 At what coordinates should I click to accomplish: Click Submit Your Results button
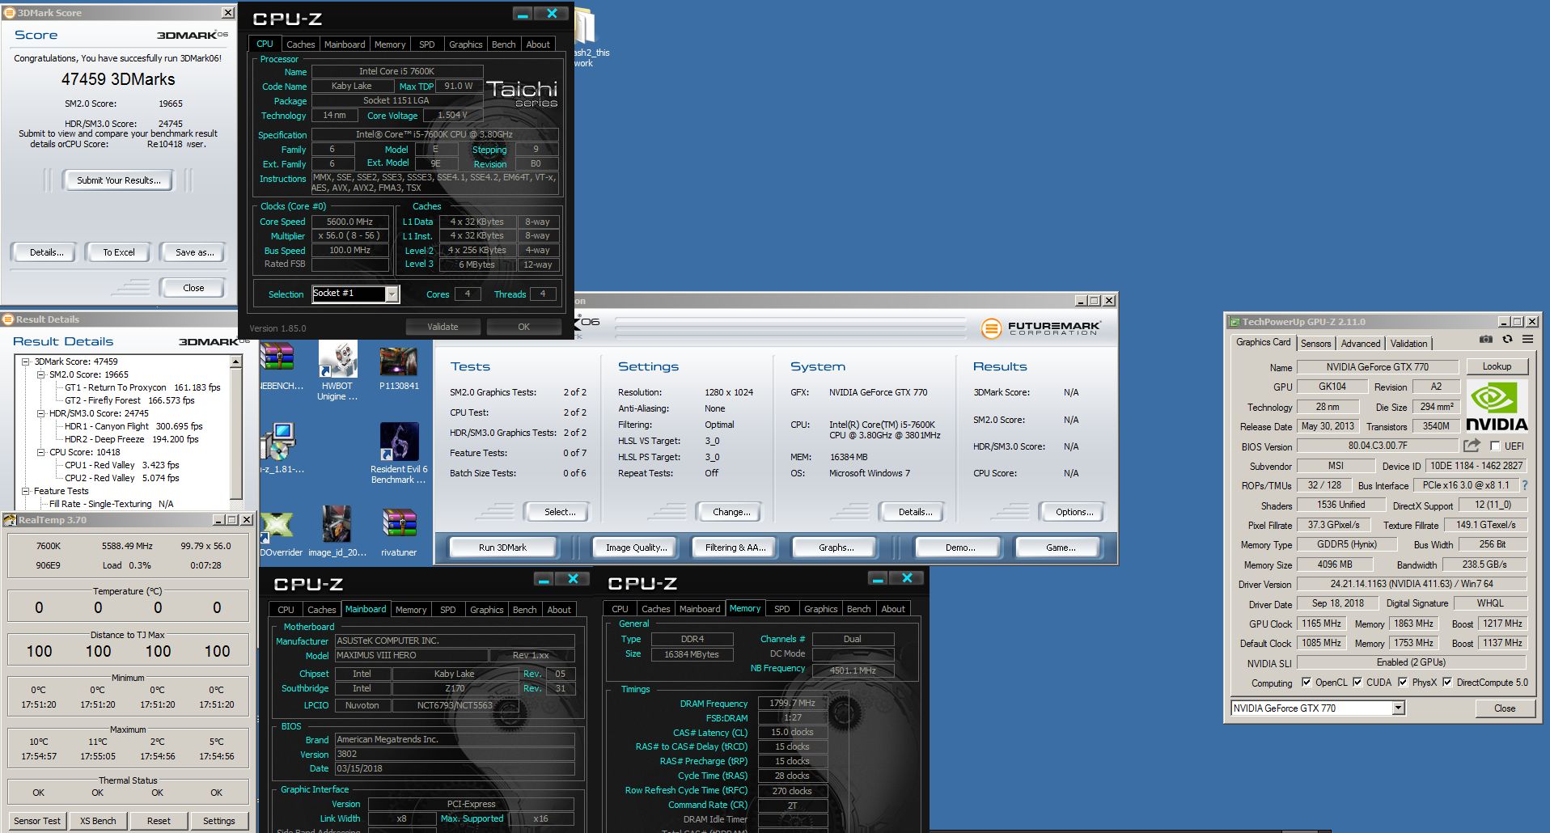click(x=119, y=180)
